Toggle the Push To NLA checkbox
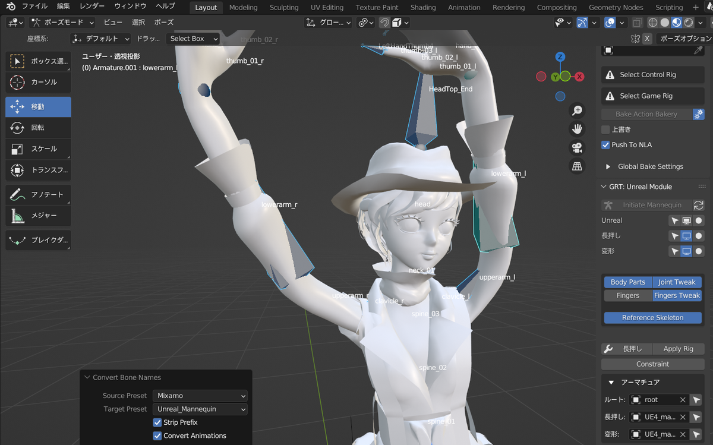Viewport: 713px width, 445px height. [607, 144]
